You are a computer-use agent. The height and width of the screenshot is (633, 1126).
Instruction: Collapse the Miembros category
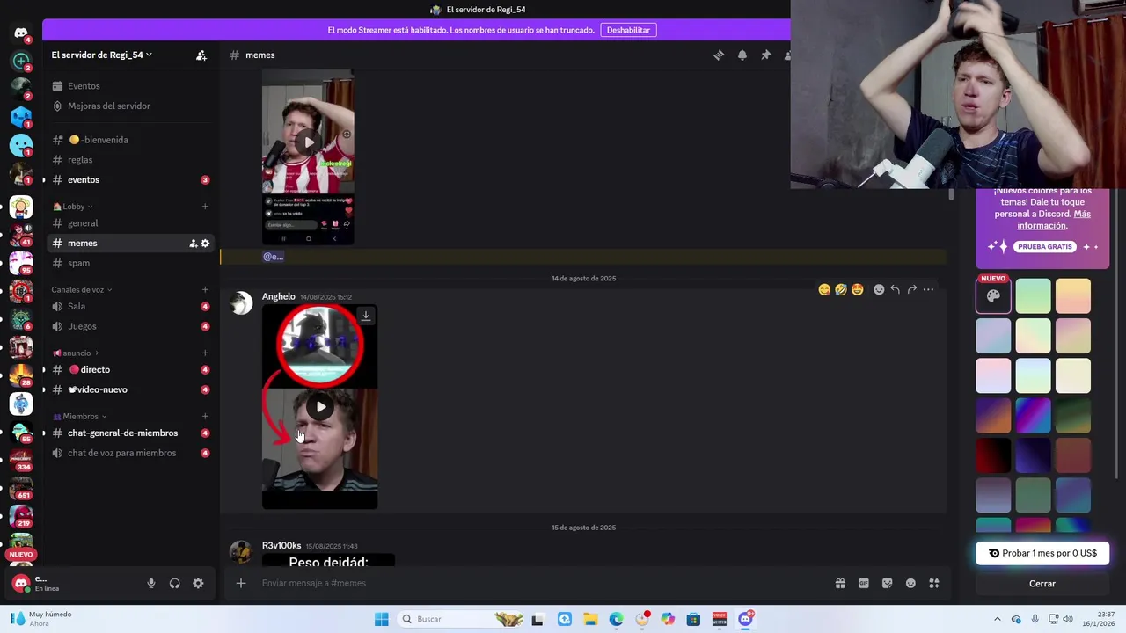click(x=80, y=416)
